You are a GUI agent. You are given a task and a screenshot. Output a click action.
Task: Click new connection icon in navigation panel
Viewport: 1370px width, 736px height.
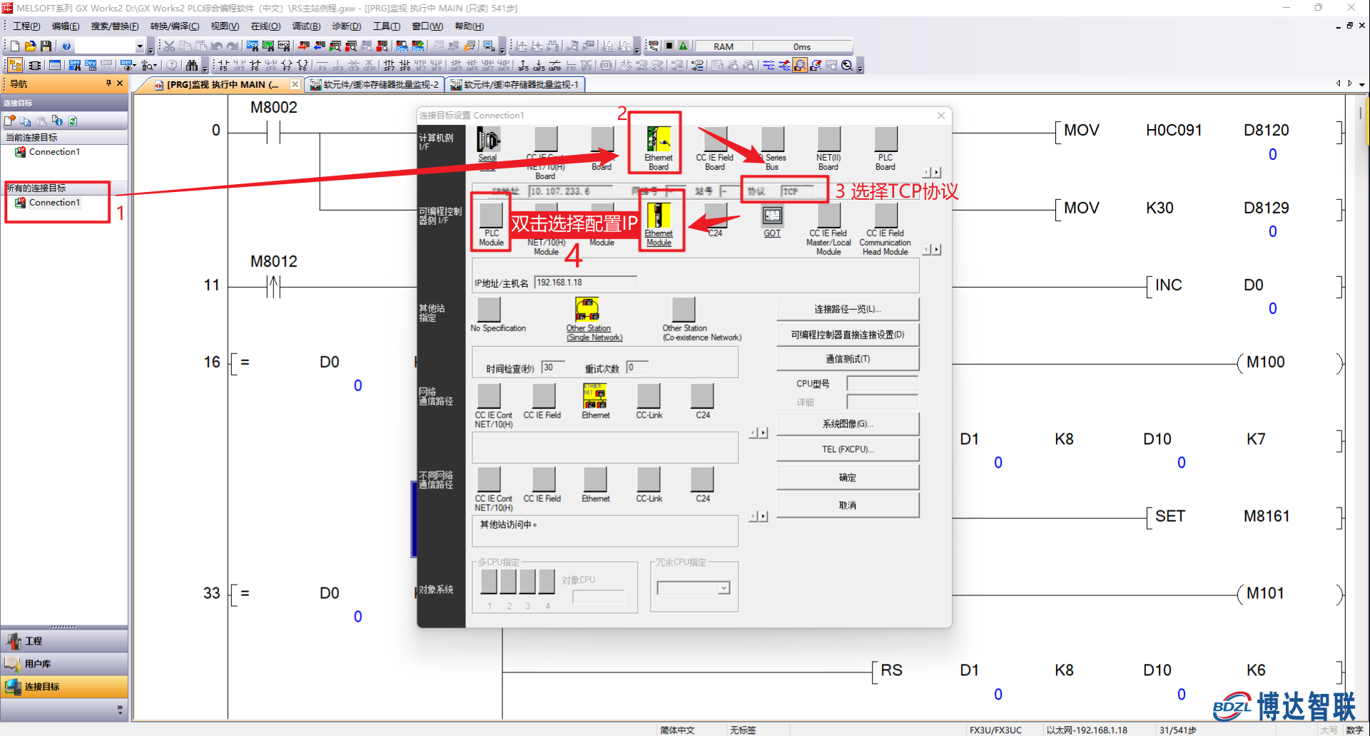[x=10, y=121]
